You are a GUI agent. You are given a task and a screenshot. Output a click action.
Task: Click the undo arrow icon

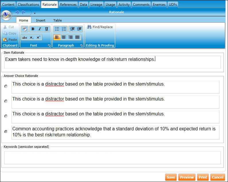point(17,13)
